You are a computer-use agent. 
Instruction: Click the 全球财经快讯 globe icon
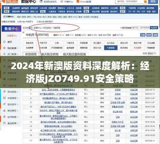click(41, 2)
